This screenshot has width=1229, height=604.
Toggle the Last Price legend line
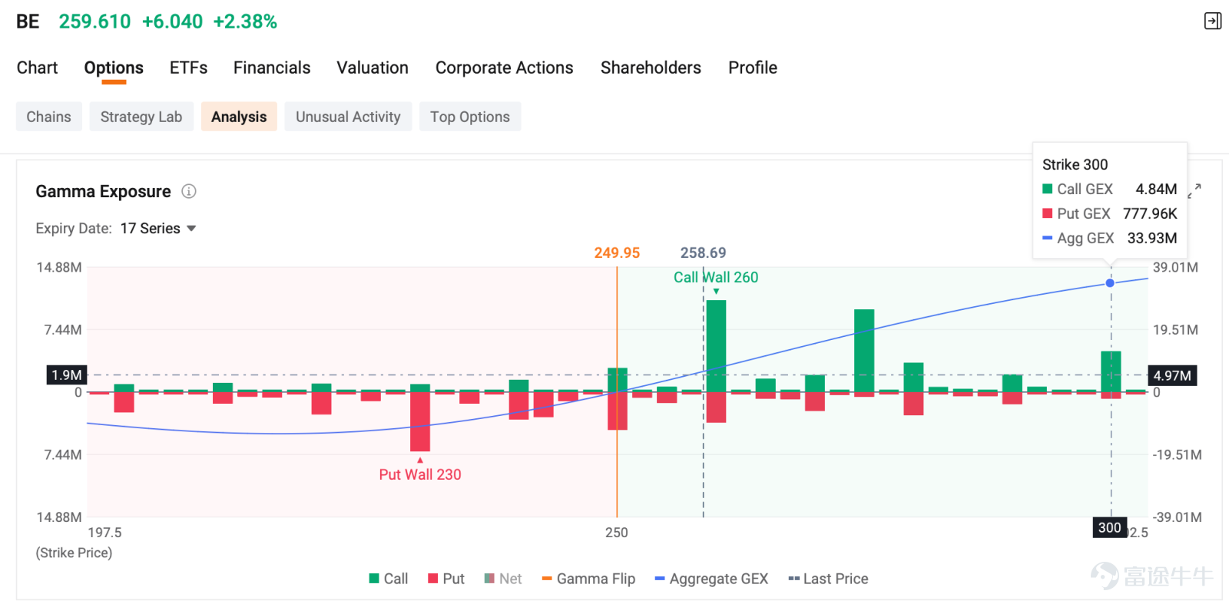click(x=828, y=579)
